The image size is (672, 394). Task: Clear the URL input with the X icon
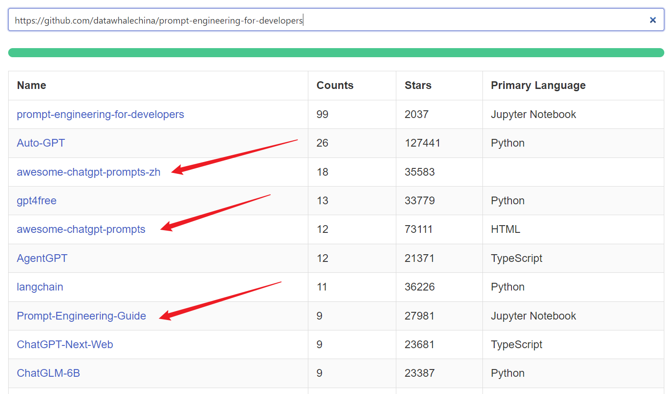point(653,20)
